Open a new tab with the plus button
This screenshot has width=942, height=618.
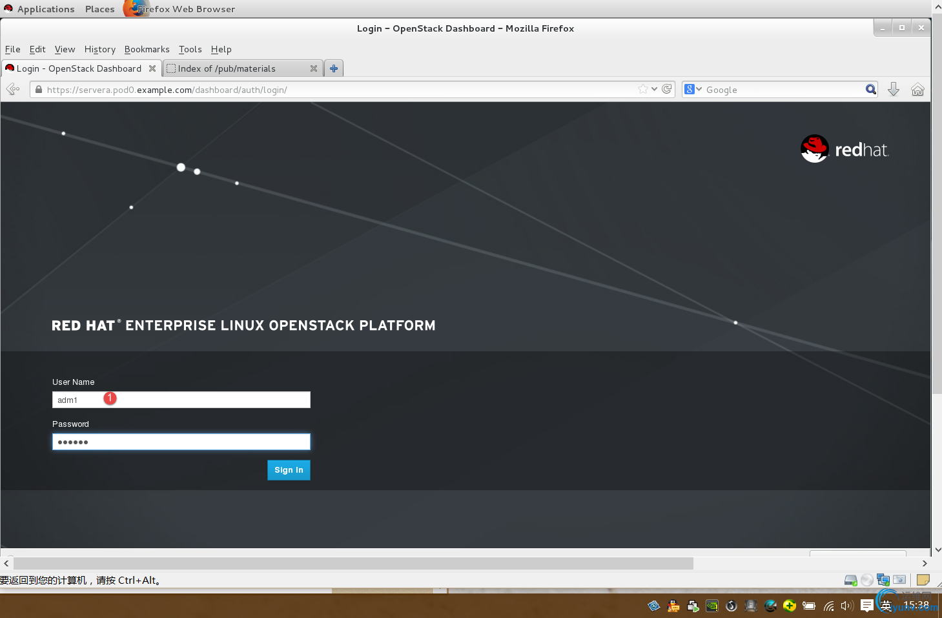[334, 68]
